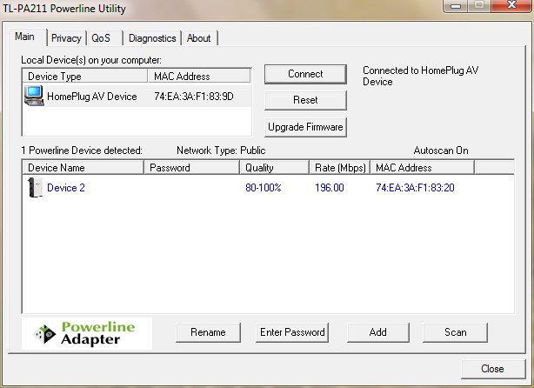
Task: Open the Main tab
Action: click(x=25, y=37)
